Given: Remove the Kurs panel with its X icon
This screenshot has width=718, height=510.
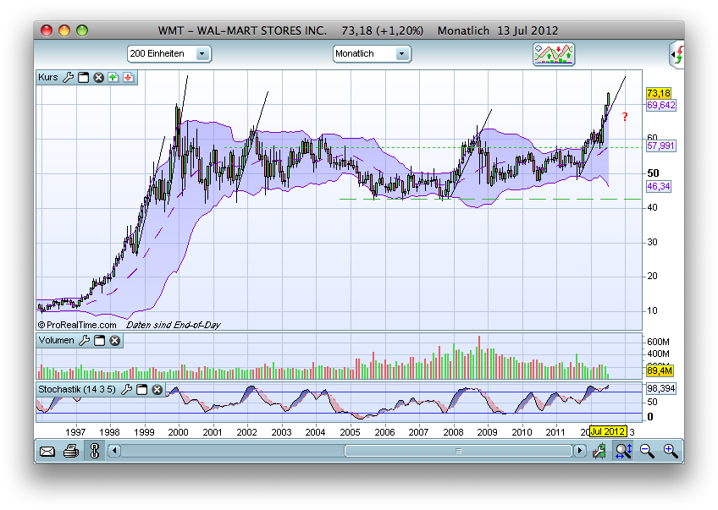Looking at the screenshot, I should pyautogui.click(x=98, y=77).
